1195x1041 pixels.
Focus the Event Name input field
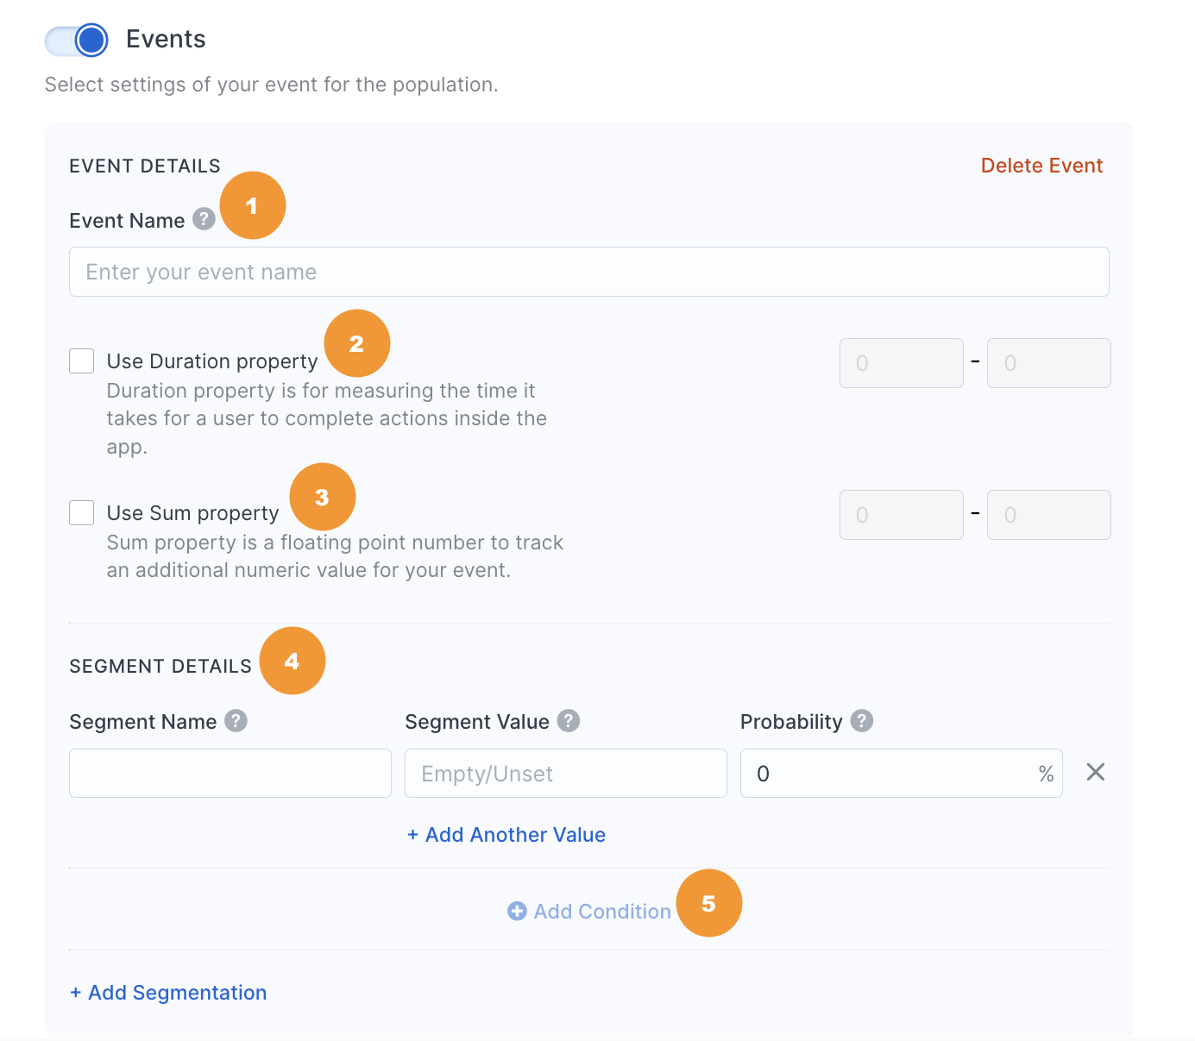pyautogui.click(x=589, y=272)
